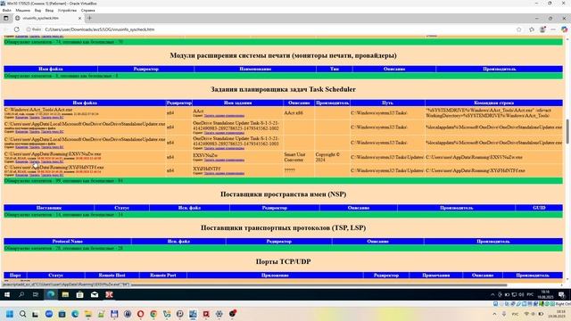The height and width of the screenshot is (321, 571).
Task: Click the script link under task name AAct
Action: [x=224, y=115]
